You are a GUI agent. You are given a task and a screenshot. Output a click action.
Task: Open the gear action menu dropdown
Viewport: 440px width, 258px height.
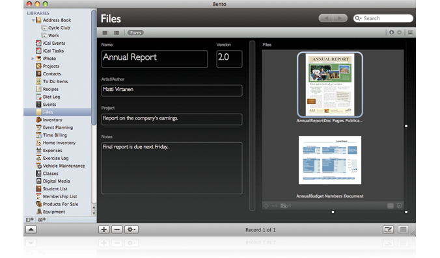pyautogui.click(x=131, y=229)
